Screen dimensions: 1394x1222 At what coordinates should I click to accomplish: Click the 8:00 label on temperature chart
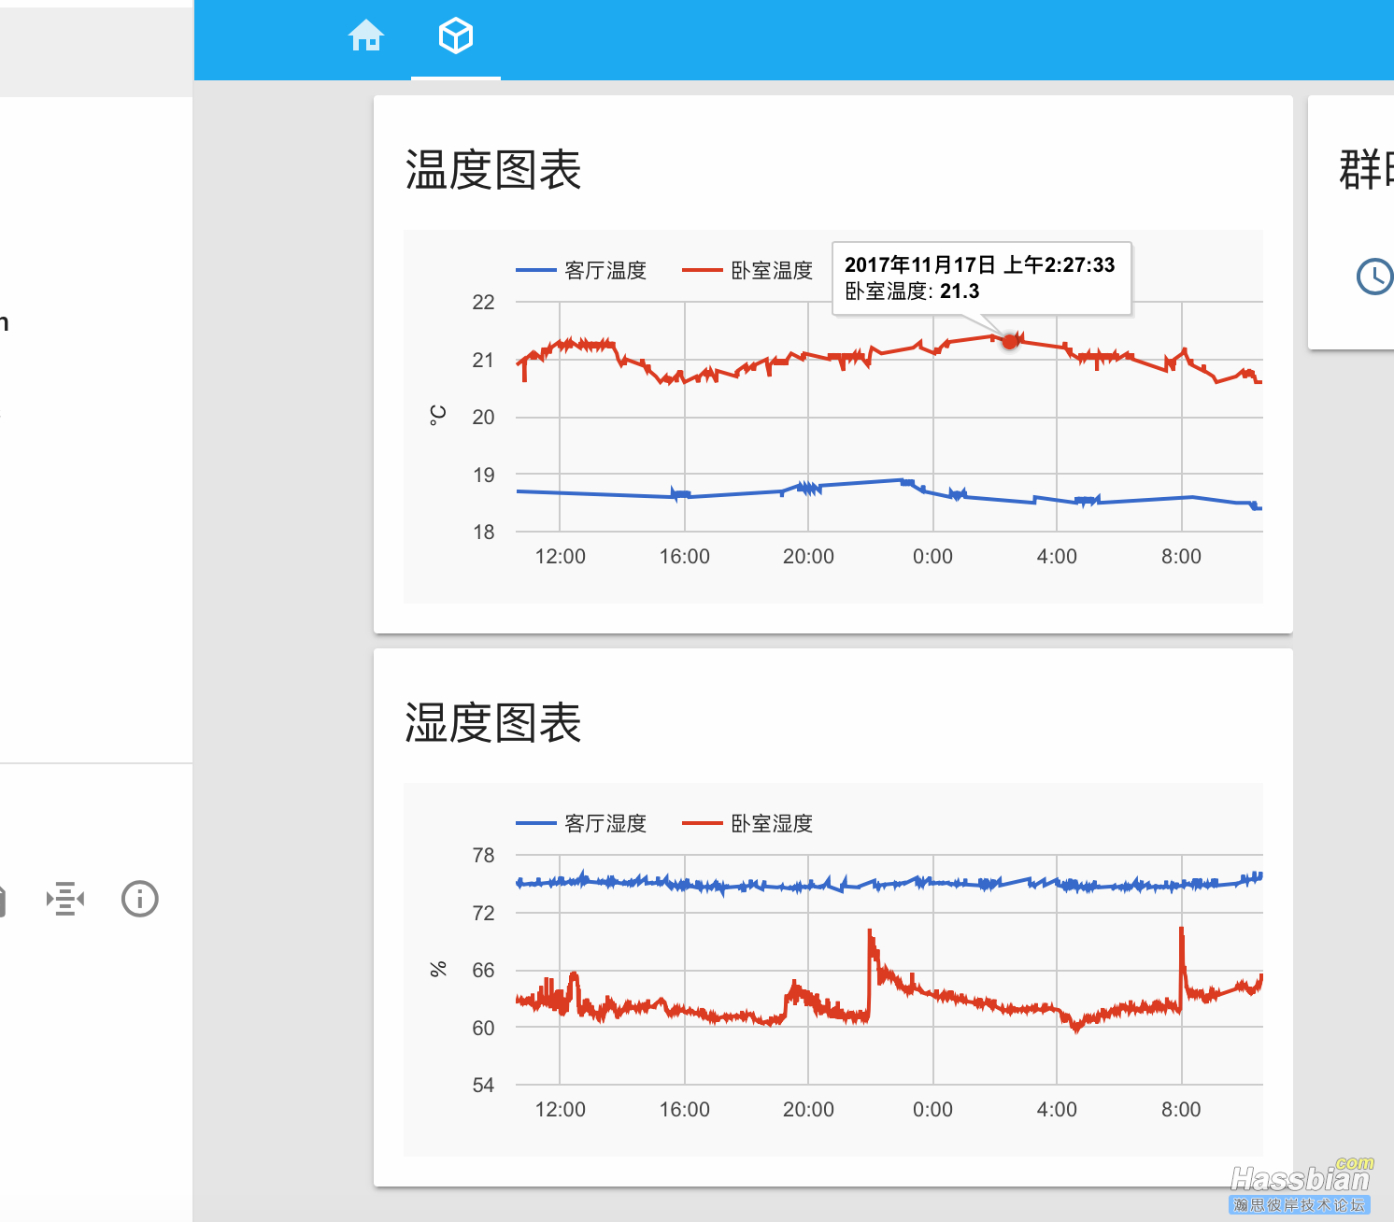click(x=1181, y=557)
